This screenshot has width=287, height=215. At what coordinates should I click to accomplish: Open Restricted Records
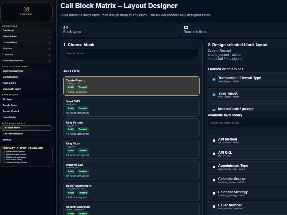click(x=26, y=61)
